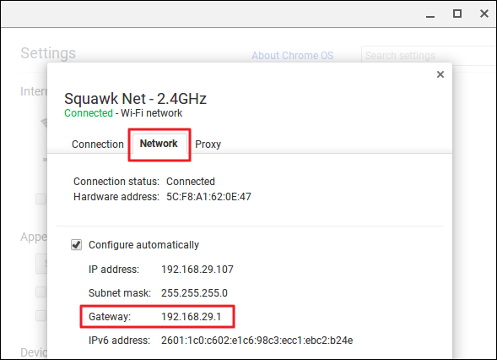The width and height of the screenshot is (497, 360).
Task: Click the partially hidden Wi-Fi icon behind dialog
Action: [45, 123]
